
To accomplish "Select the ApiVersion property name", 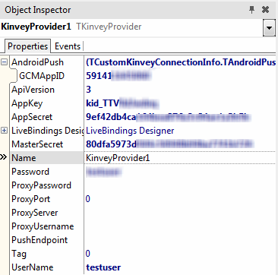I will [x=33, y=90].
